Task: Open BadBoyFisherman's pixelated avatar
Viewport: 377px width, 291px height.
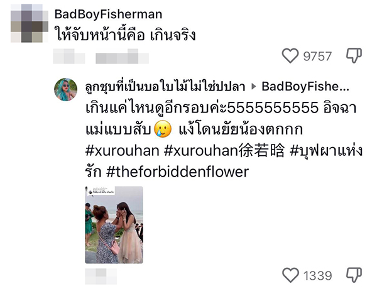Action: click(30, 23)
